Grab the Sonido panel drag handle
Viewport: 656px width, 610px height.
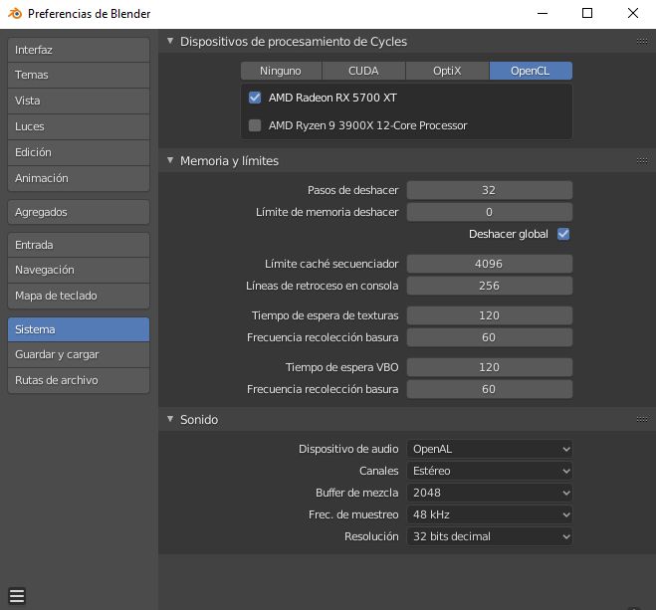tap(642, 419)
